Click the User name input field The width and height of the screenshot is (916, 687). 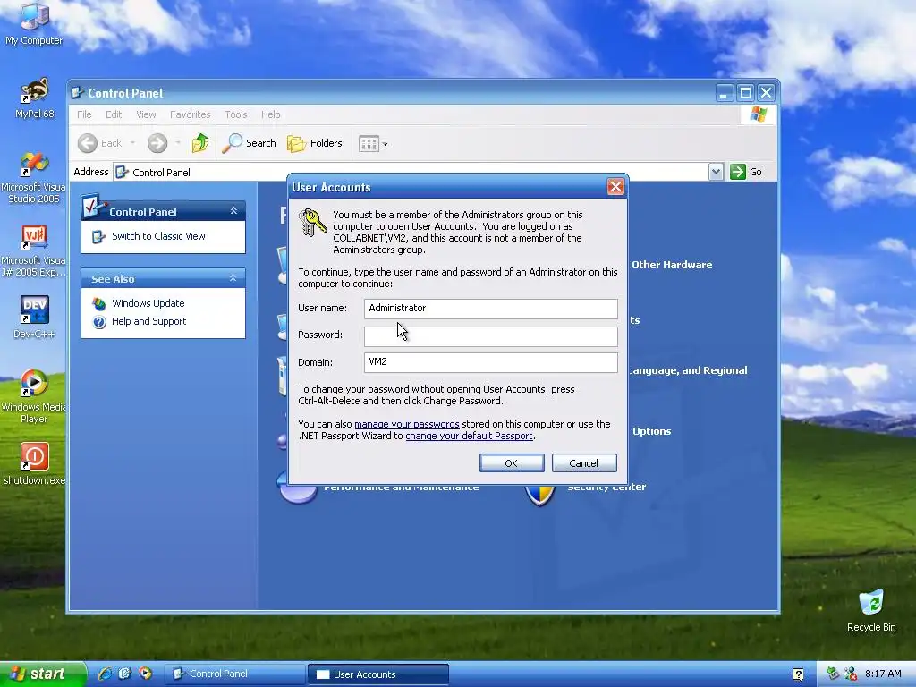(x=491, y=309)
